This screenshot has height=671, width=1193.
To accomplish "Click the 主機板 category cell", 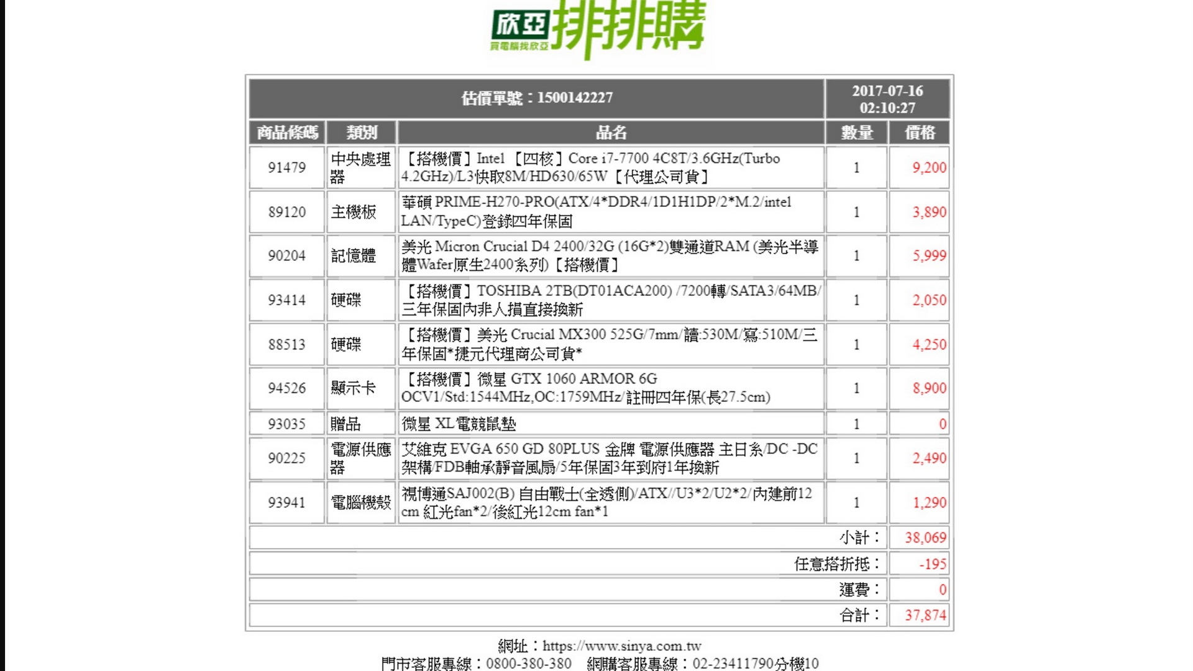I will click(x=361, y=212).
